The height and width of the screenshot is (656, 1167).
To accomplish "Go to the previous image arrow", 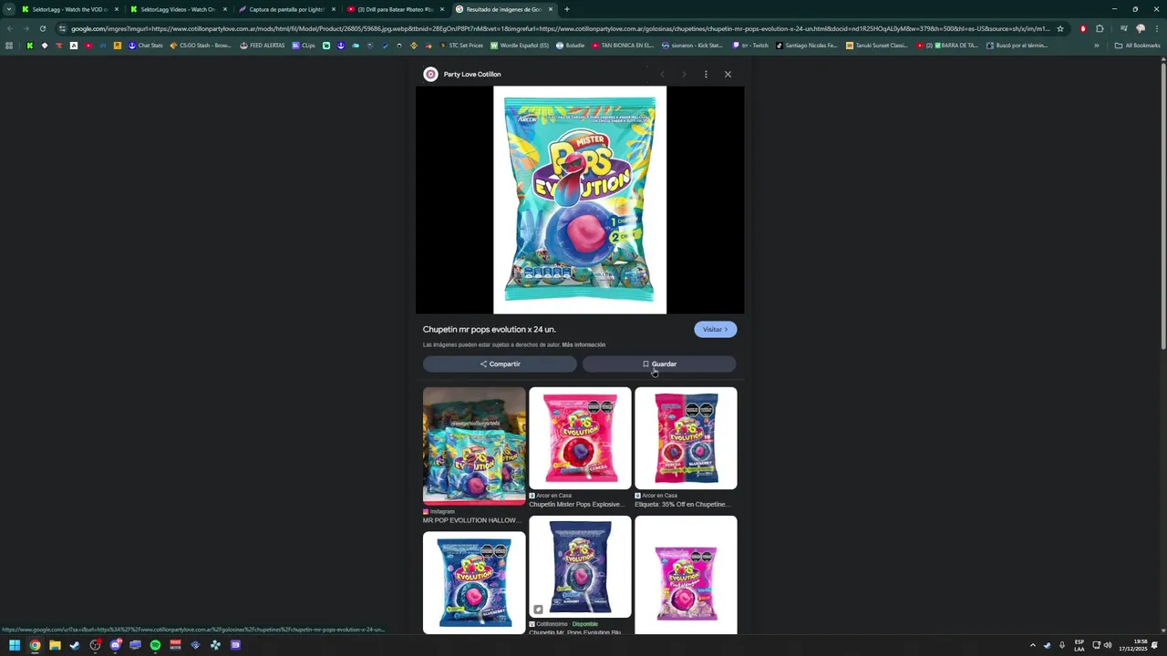I will coord(662,74).
